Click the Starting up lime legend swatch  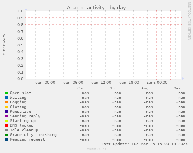[x=7, y=121]
